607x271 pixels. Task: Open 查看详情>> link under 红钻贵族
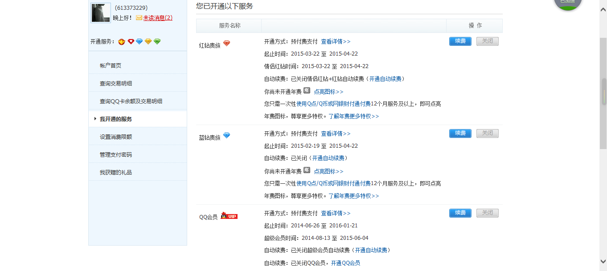(x=336, y=41)
